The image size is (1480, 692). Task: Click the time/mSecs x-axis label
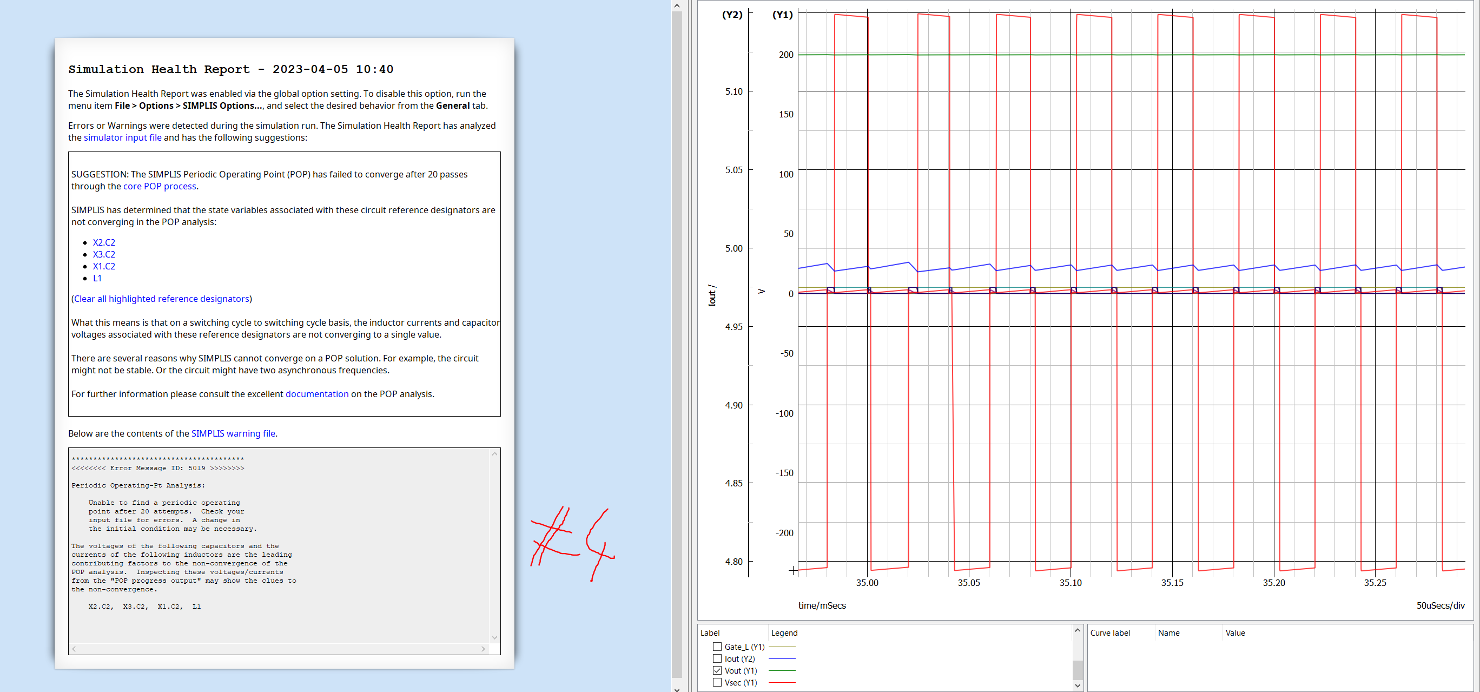[822, 605]
